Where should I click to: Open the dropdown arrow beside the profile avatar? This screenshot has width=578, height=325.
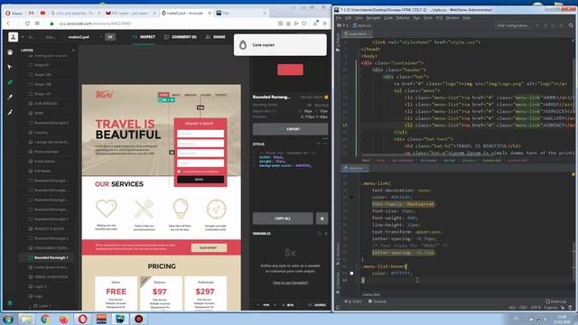click(x=22, y=37)
